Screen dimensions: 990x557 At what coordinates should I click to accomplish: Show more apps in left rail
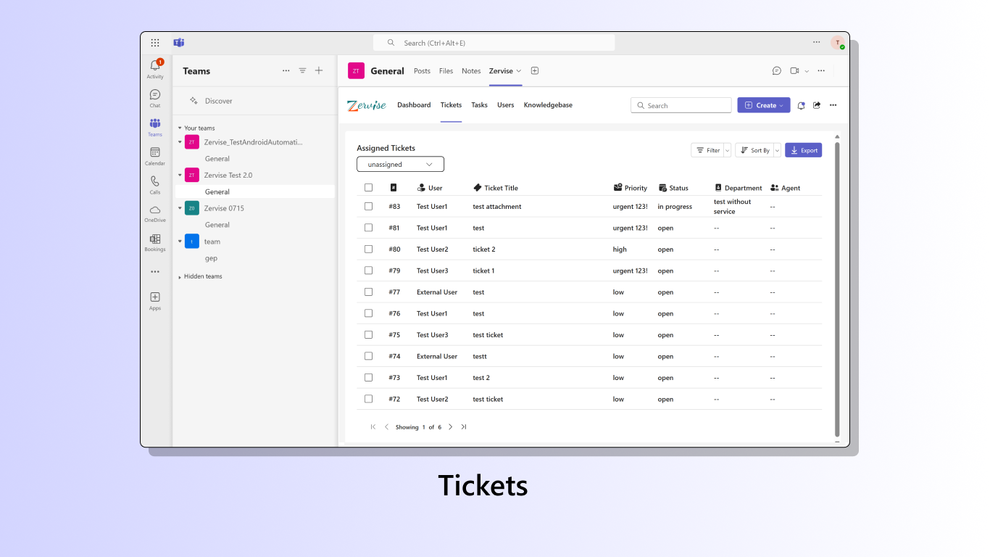point(155,272)
